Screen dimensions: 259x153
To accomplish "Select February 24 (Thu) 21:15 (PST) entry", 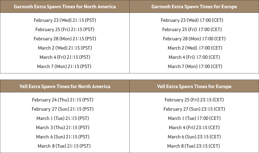I will pos(62,100).
